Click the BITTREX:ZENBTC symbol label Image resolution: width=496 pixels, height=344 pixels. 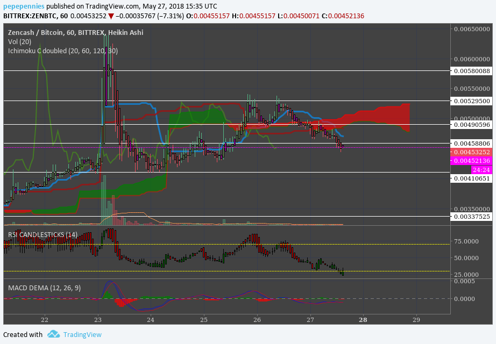click(31, 16)
